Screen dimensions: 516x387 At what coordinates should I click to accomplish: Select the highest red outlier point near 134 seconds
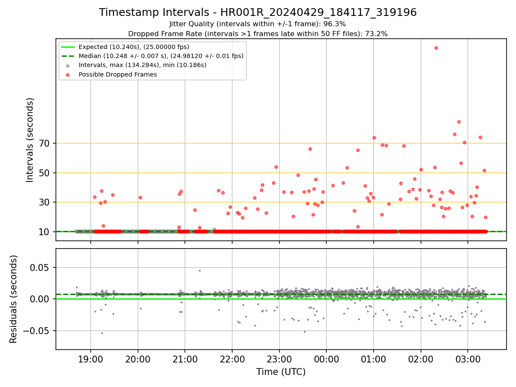tap(436, 48)
